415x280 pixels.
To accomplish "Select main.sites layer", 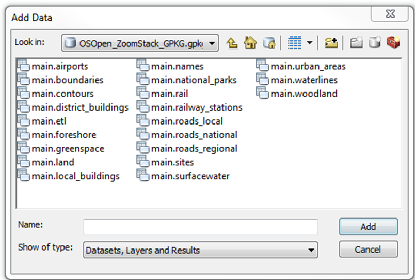I will [165, 162].
